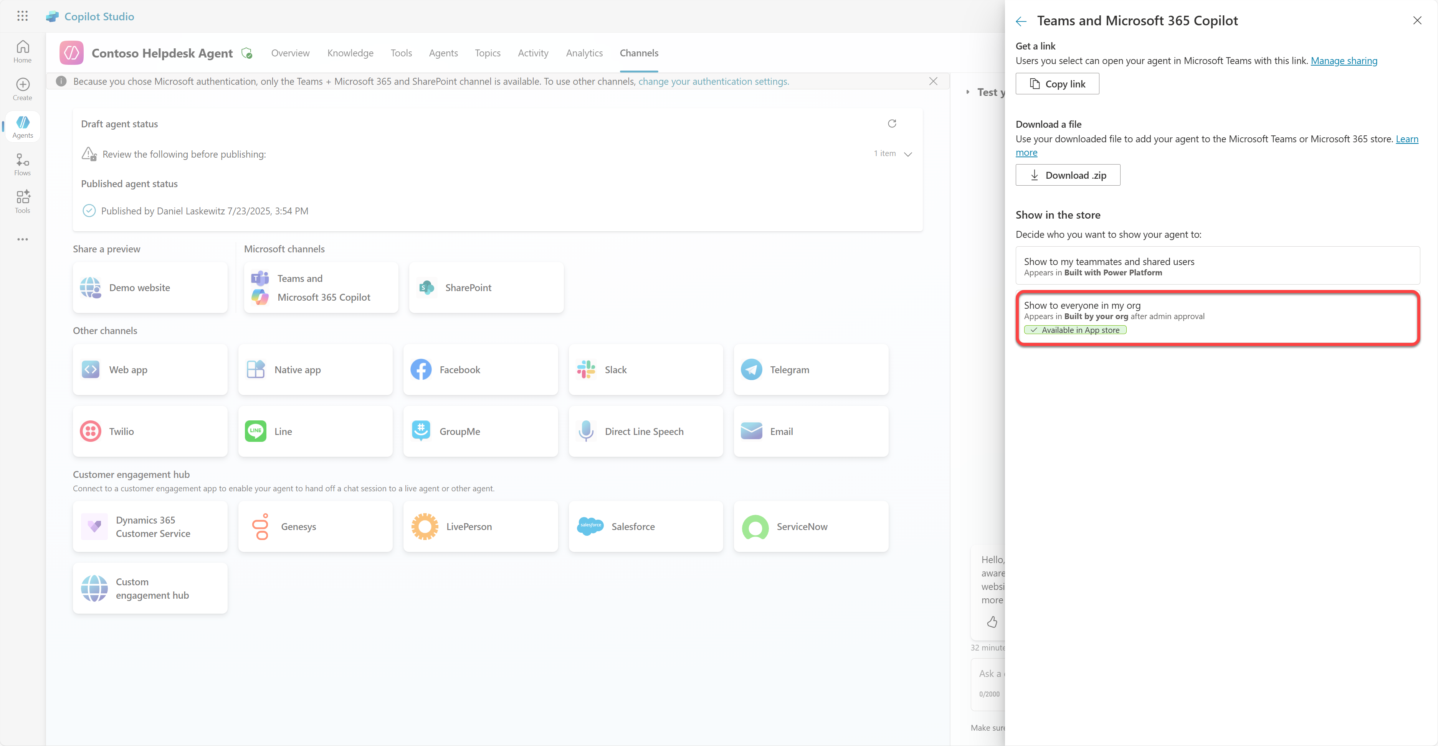
Task: Click the thumbs up feedback icon
Action: [992, 622]
